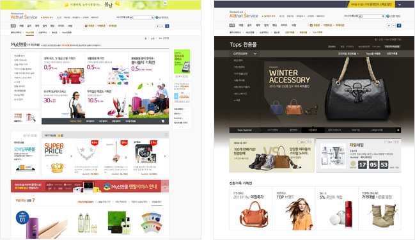Click the home breadcrumb icon on left page
Viewport: 415px width, 240px height.
coord(146,38)
